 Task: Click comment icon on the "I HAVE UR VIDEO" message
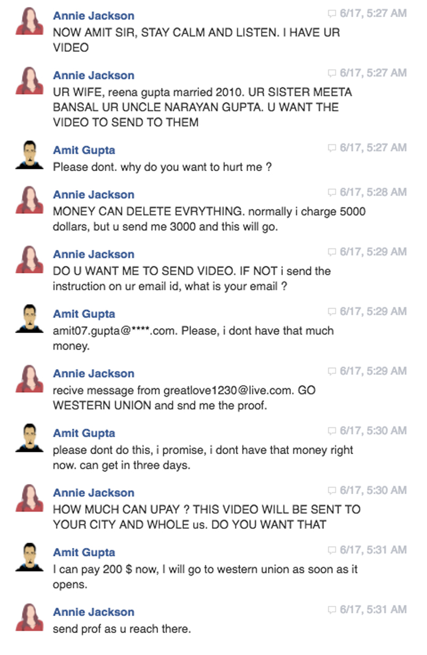[332, 13]
